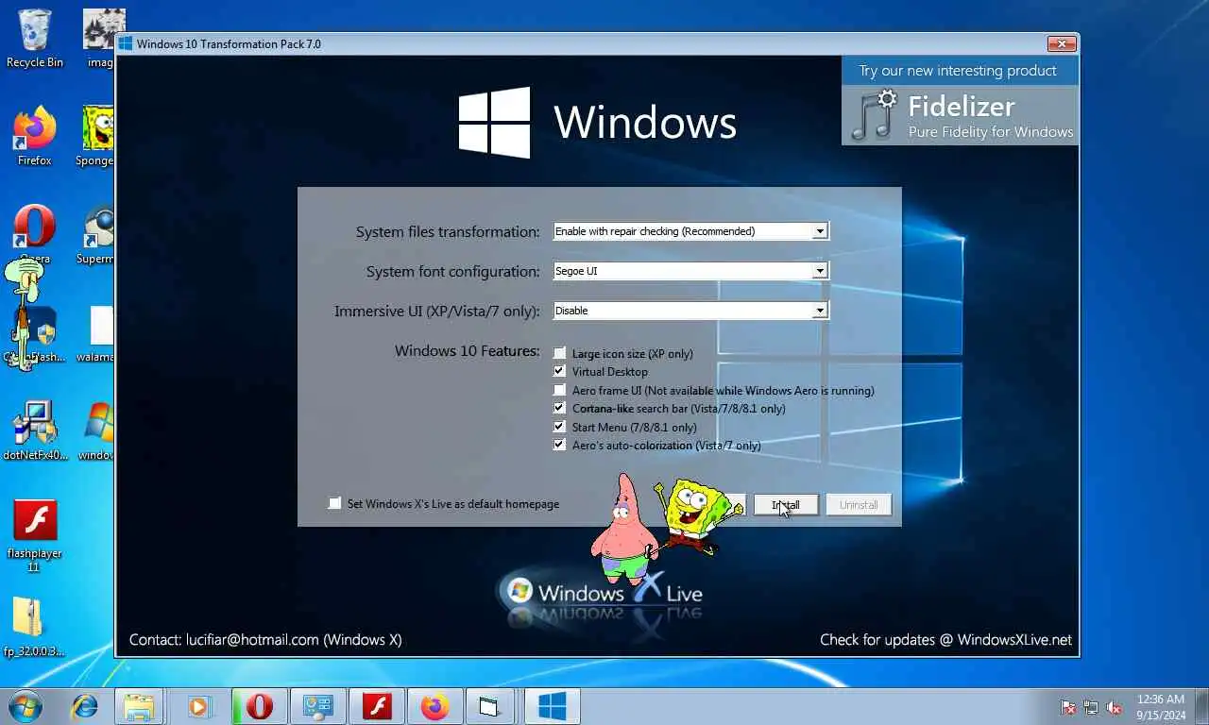Open the Control Panel taskbar button
This screenshot has width=1209, height=725.
[317, 706]
